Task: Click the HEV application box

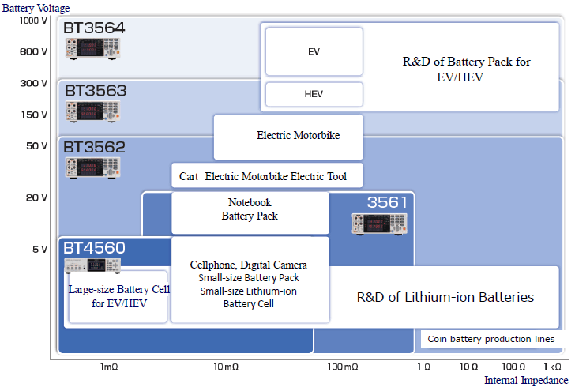Action: point(314,94)
